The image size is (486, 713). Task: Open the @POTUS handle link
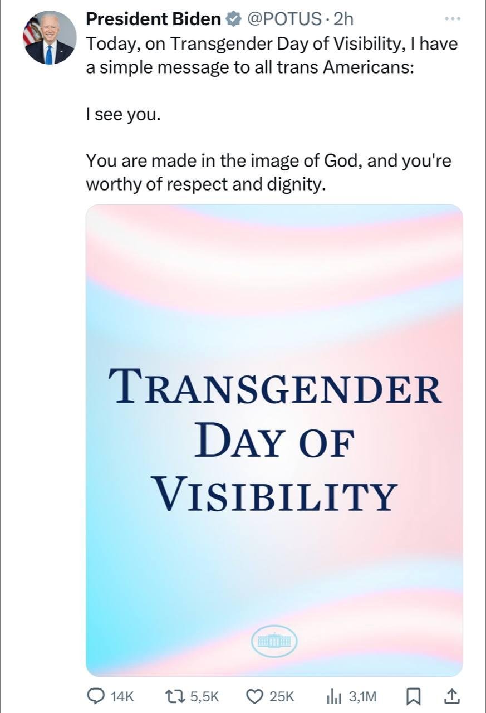click(283, 19)
